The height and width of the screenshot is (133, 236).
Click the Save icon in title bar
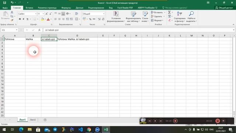(x=5, y=3)
